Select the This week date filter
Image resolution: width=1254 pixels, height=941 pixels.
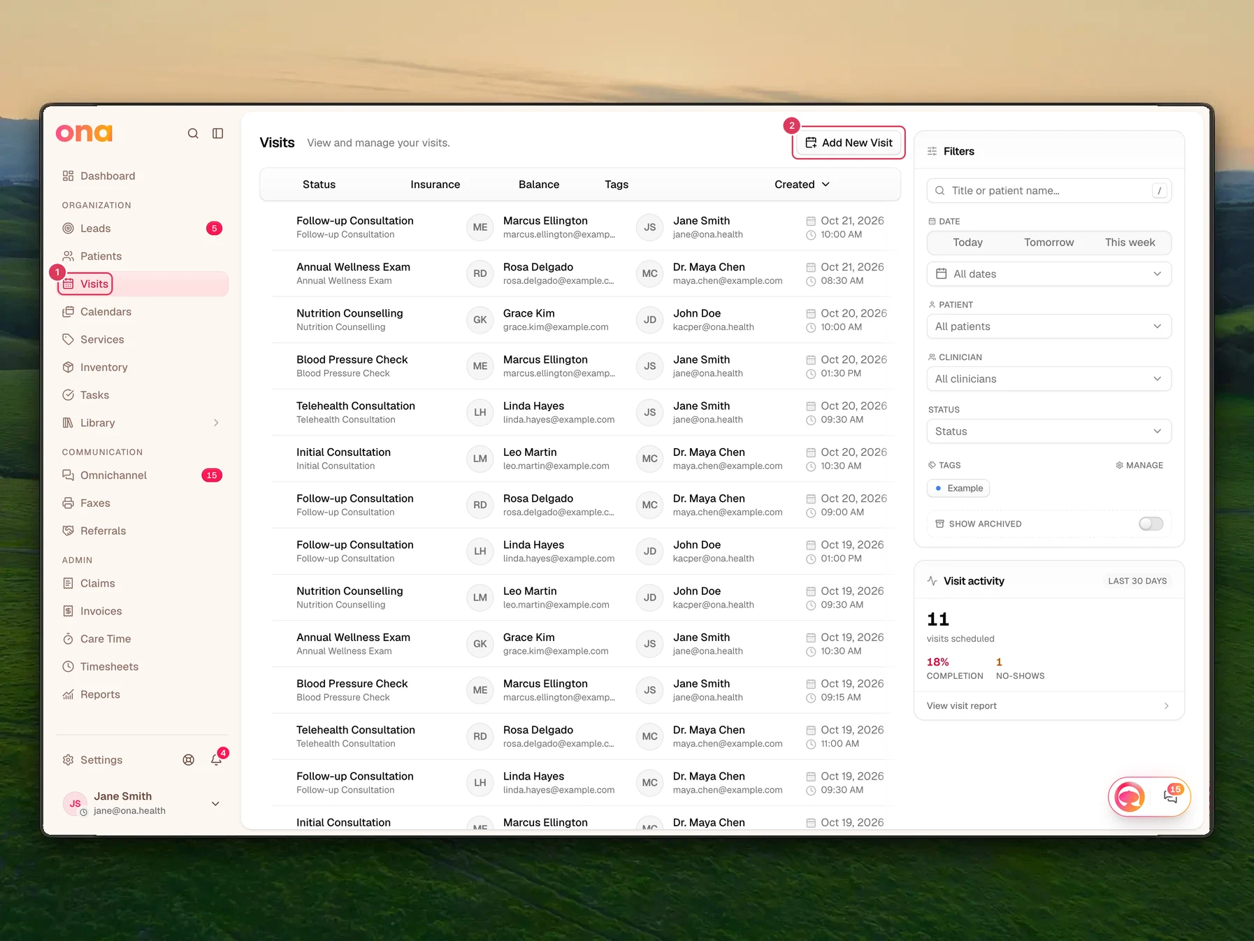[1130, 243]
